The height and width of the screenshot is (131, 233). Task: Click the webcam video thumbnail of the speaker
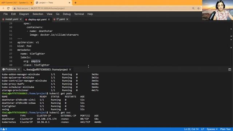click(x=218, y=10)
